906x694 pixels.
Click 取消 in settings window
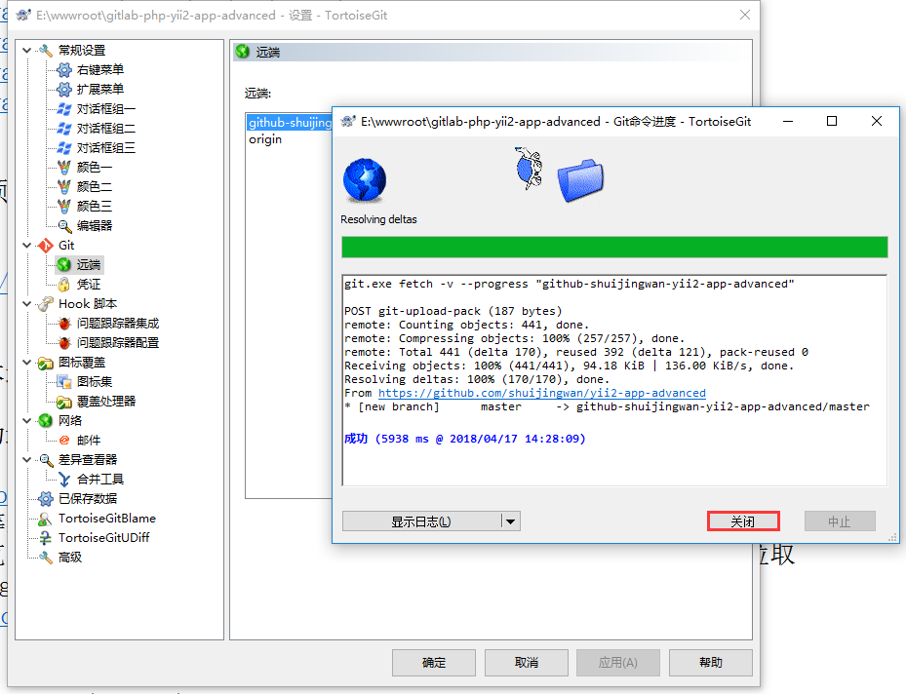tap(526, 662)
